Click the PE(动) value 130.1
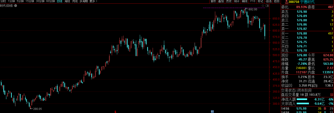Screen dimensions: 334x113 click(x=329, y=85)
